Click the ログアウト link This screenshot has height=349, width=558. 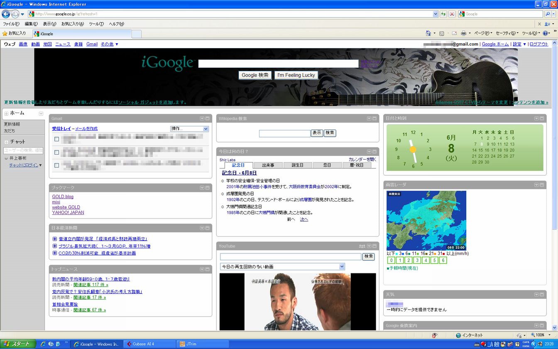(539, 44)
